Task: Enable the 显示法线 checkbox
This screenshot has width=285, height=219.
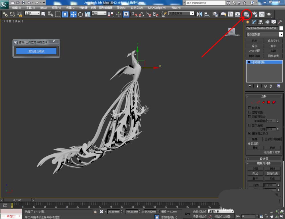Action: click(249, 125)
